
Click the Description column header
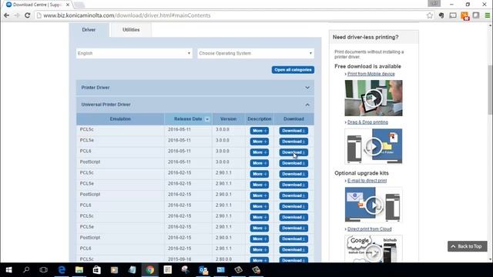pyautogui.click(x=260, y=119)
